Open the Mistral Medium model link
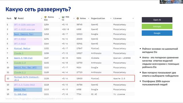The width and height of the screenshot is (183, 103). point(22,48)
